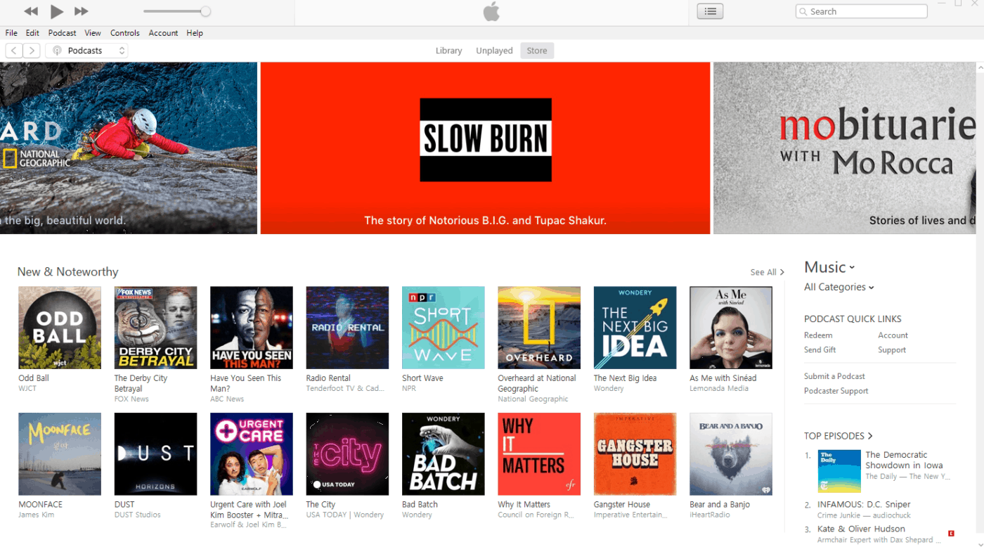The height and width of the screenshot is (547, 984).
Task: Click the Apple logo in the status area
Action: (491, 12)
